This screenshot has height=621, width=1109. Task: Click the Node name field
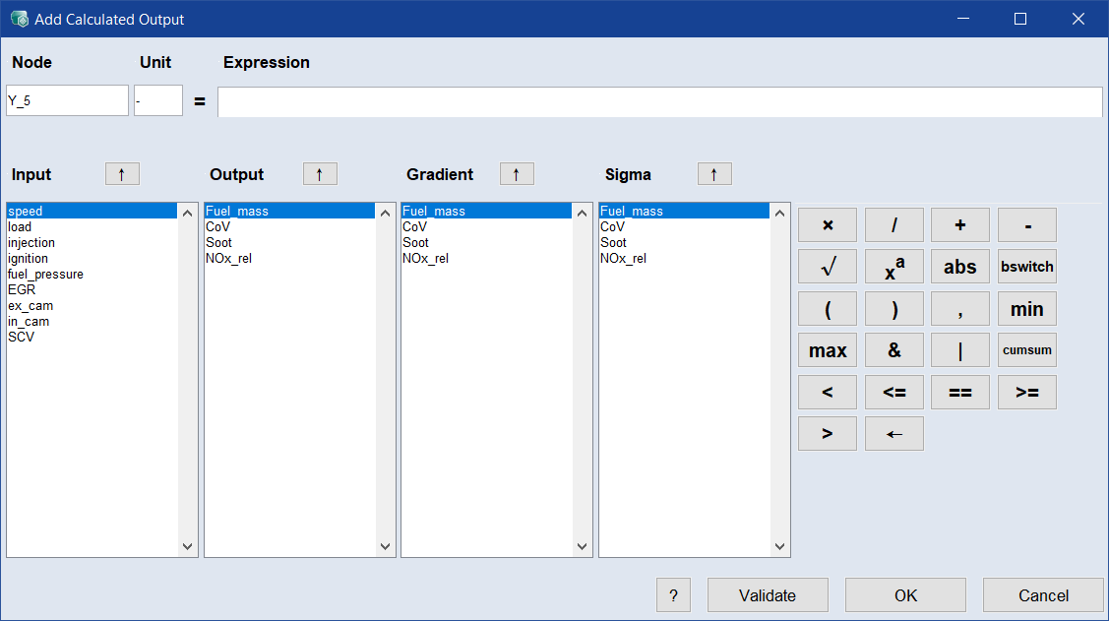(67, 101)
